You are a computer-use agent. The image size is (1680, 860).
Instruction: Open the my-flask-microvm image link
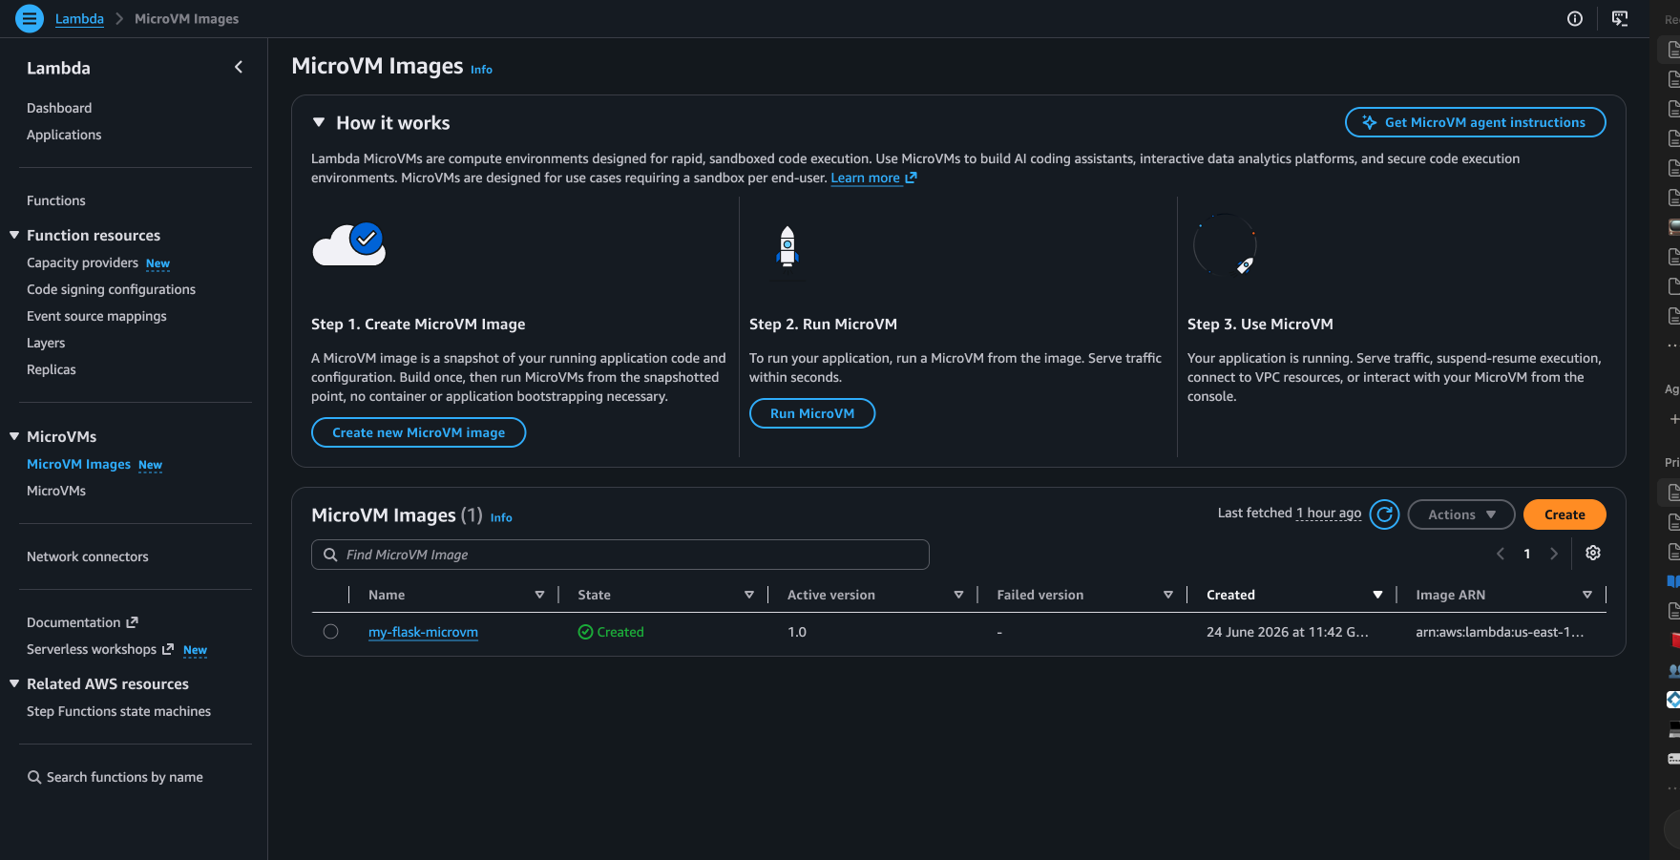[423, 632]
